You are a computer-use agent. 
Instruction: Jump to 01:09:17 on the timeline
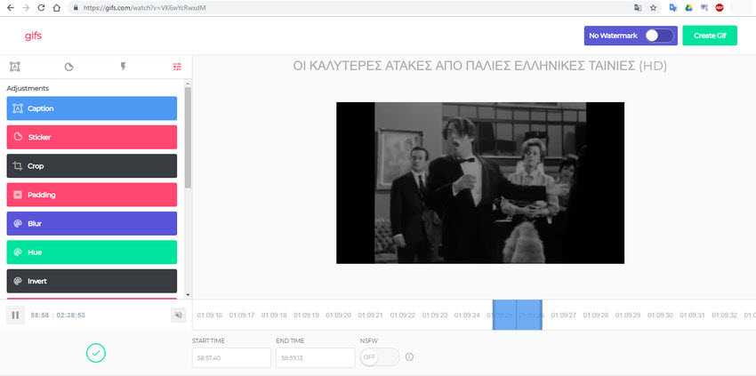tap(242, 316)
